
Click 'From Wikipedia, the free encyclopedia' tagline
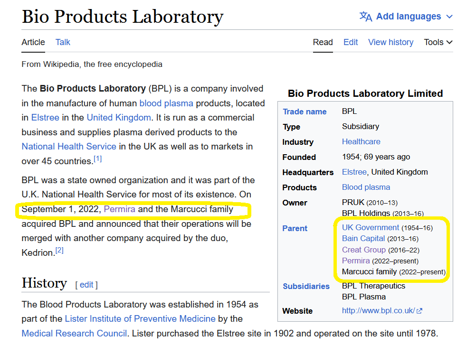[x=92, y=65]
